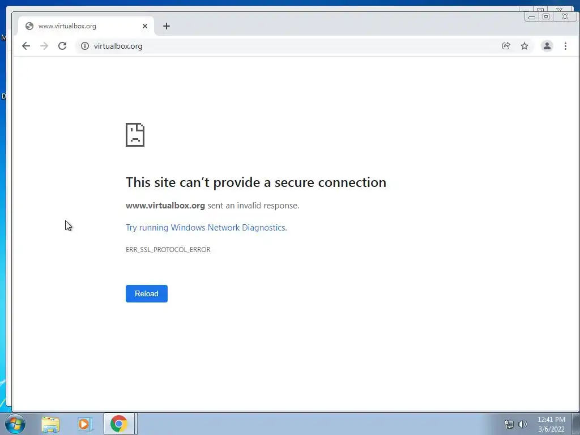
Task: Reload the page using toolbar icon
Action: 62,46
